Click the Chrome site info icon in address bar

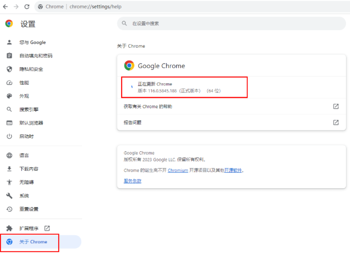(x=40, y=7)
